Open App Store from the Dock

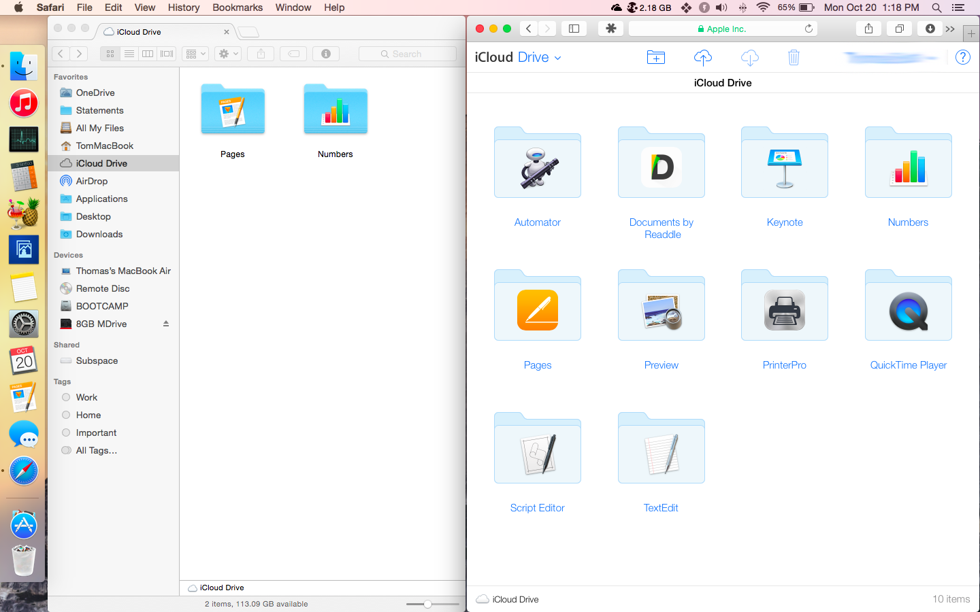24,525
